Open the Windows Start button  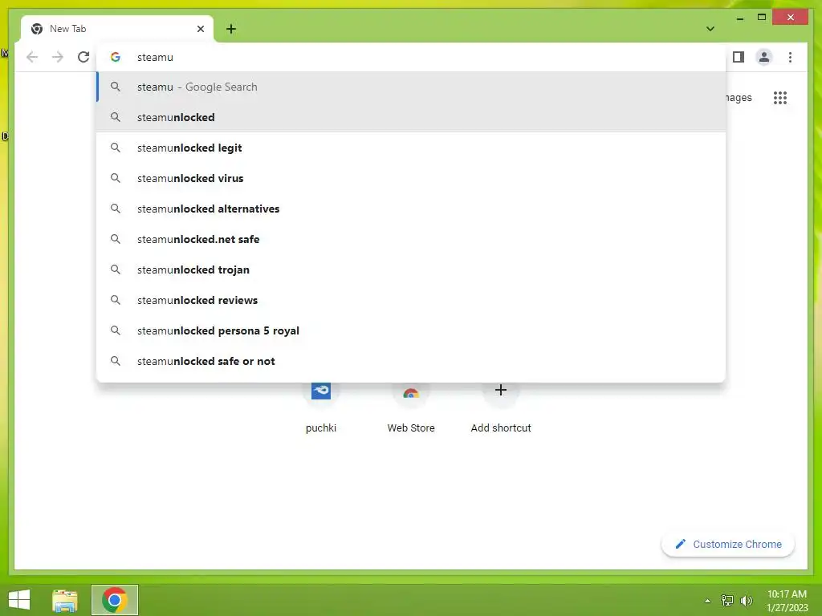click(x=19, y=600)
